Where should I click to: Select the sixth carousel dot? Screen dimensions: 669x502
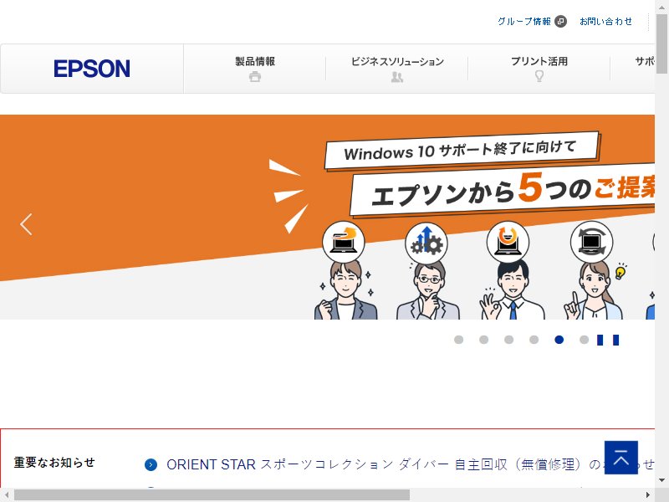(x=584, y=340)
